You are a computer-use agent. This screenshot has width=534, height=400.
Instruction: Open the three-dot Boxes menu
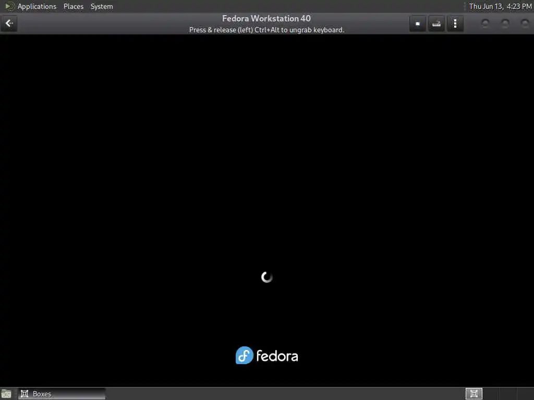pos(455,23)
